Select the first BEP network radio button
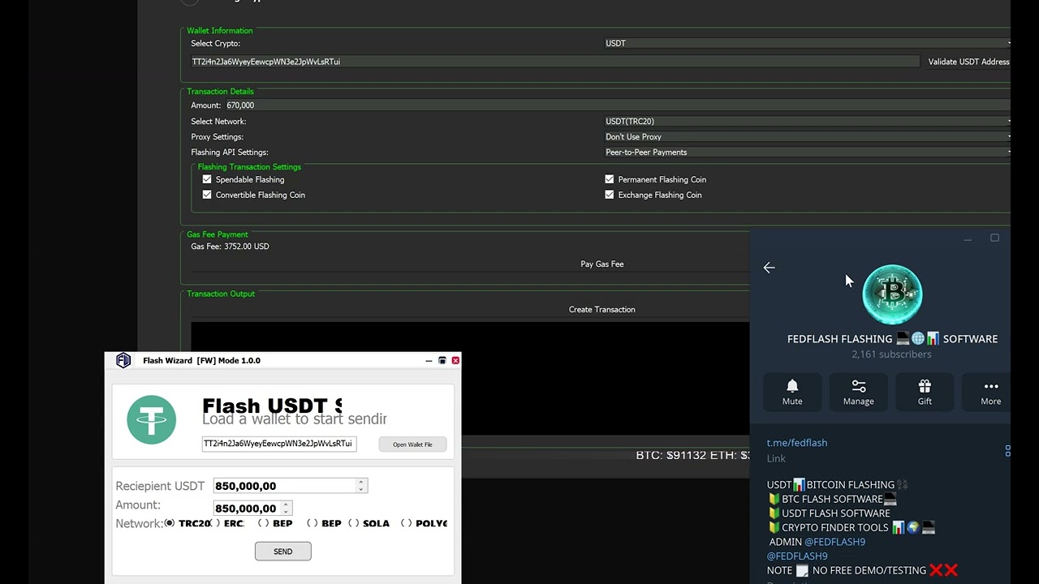 tap(264, 523)
